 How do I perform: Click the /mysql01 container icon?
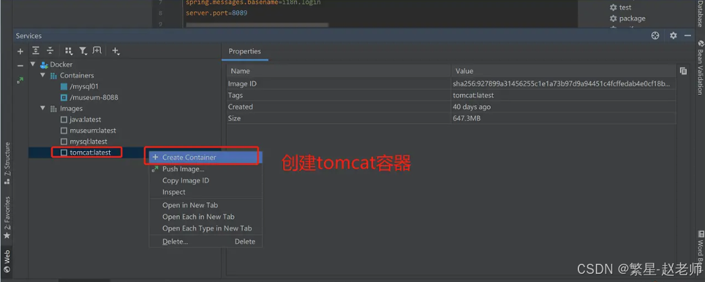point(64,86)
